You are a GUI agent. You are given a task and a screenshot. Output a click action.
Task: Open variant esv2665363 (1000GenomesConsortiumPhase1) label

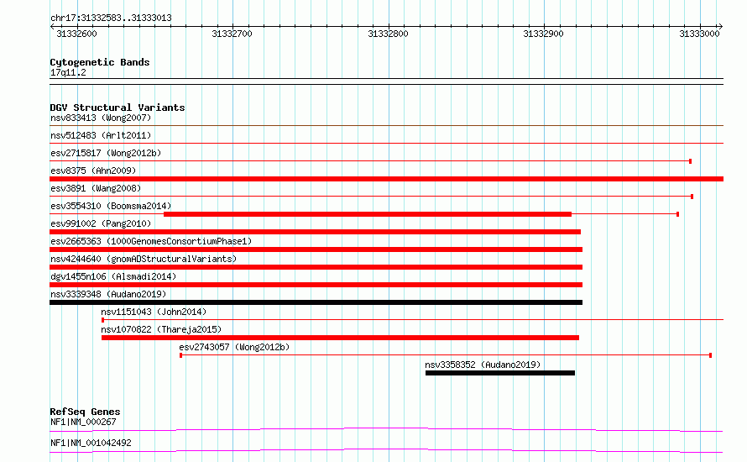[x=151, y=241]
